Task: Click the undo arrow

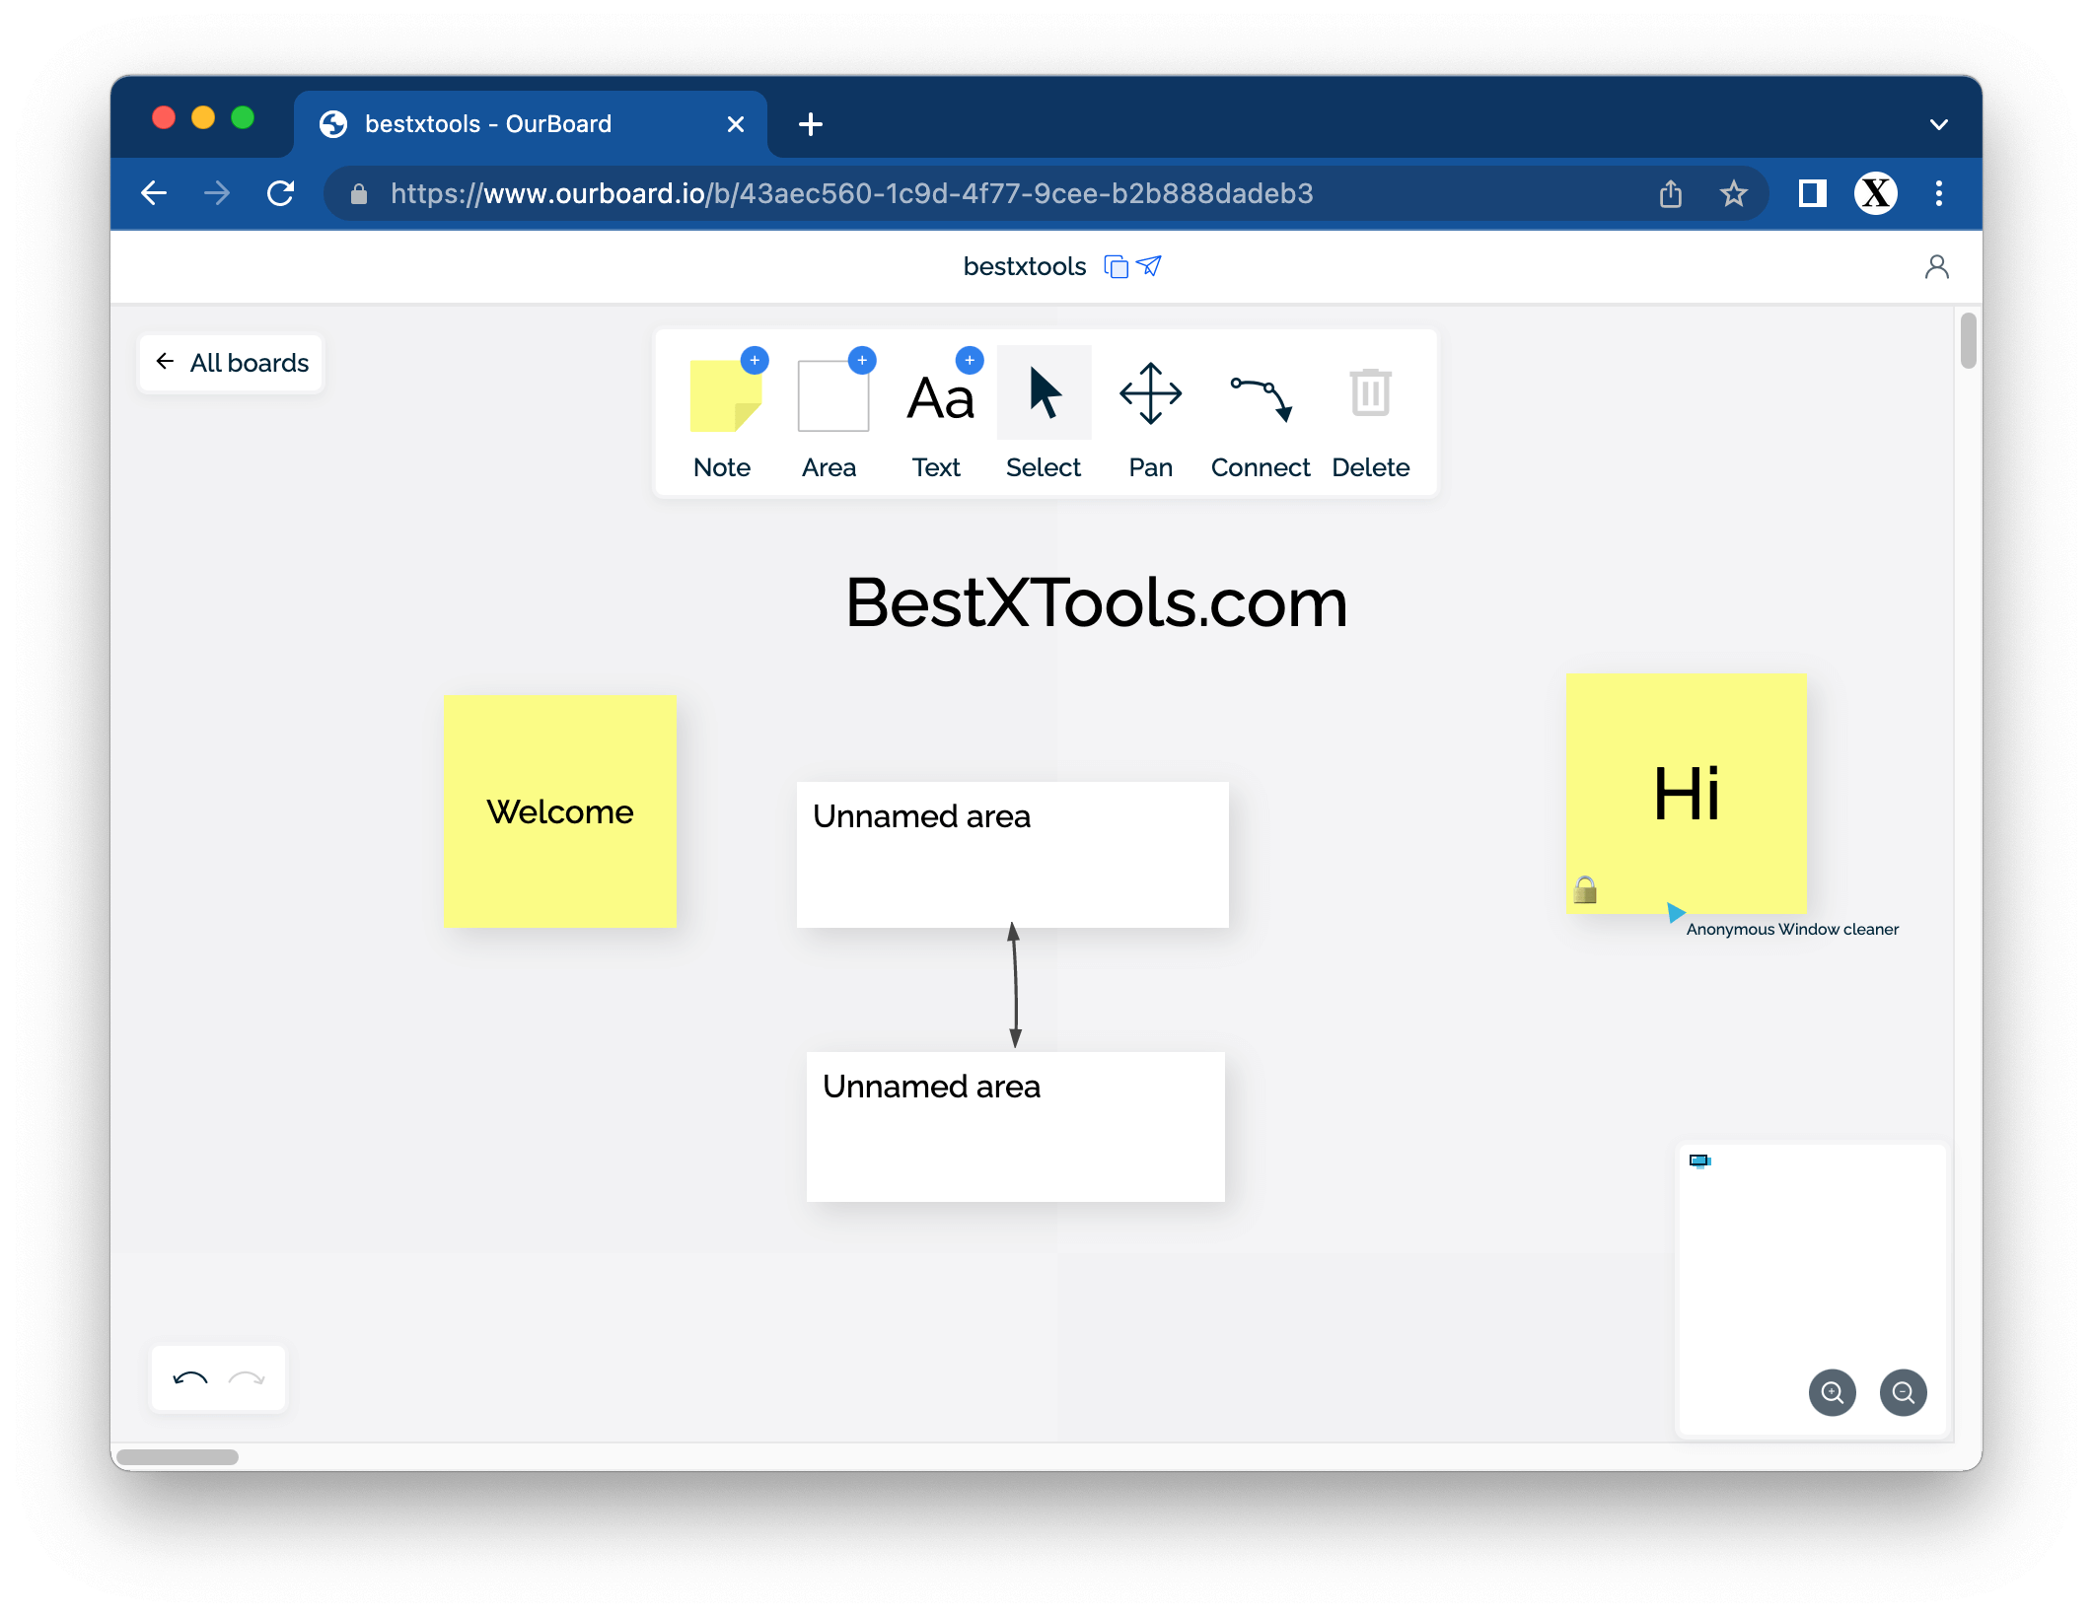Action: [190, 1378]
